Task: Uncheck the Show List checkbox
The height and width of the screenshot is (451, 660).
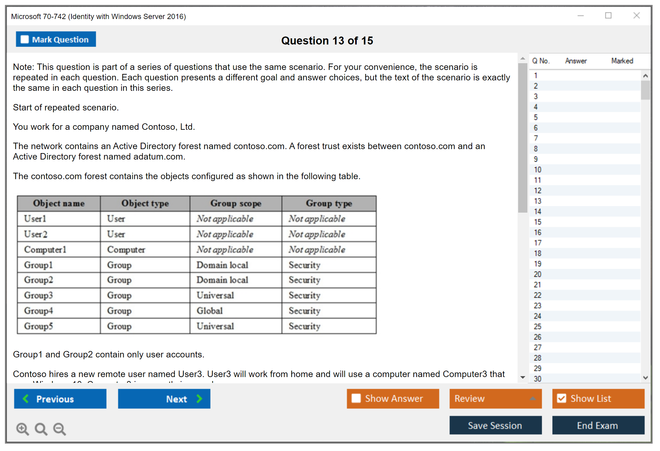Action: [x=561, y=398]
